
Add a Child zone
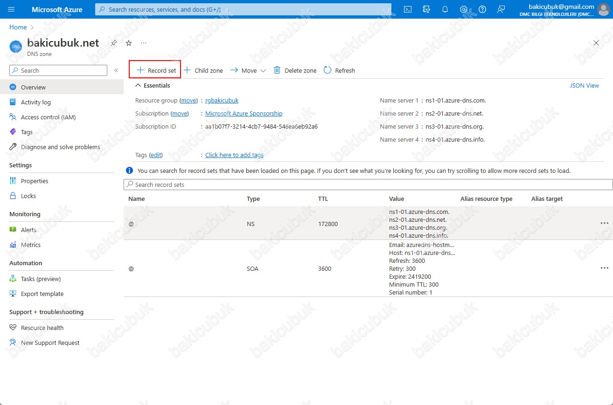tap(203, 70)
